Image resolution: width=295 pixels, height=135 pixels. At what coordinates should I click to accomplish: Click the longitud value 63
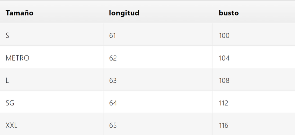click(113, 80)
